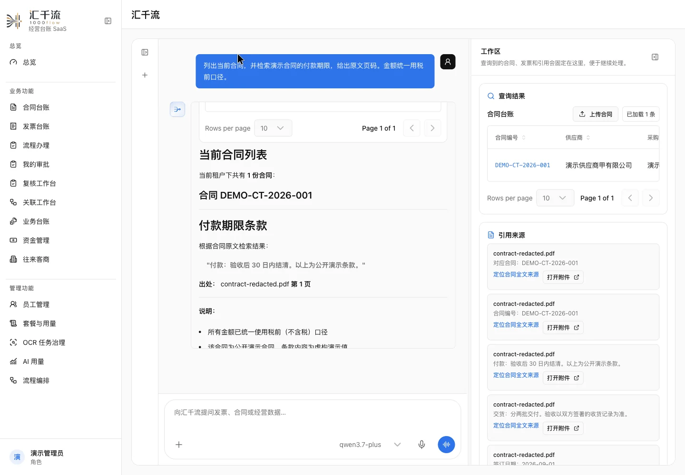This screenshot has height=475, width=685.
Task: Navigate to 合同台账
Action: coord(60,107)
